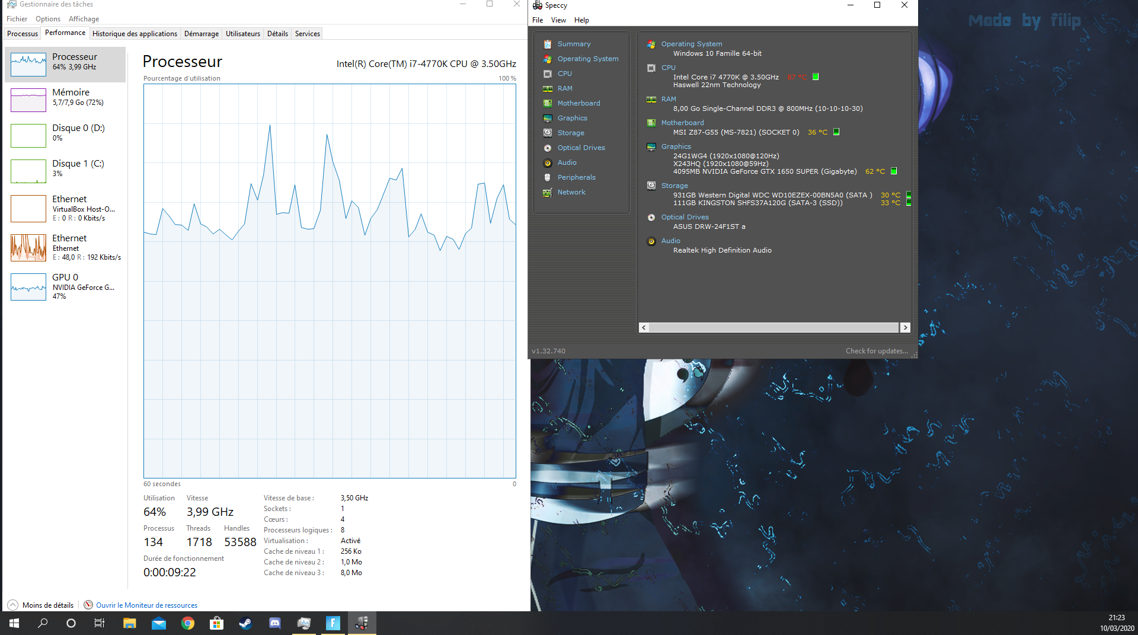Click the Storage heading in the summary pane

point(675,186)
